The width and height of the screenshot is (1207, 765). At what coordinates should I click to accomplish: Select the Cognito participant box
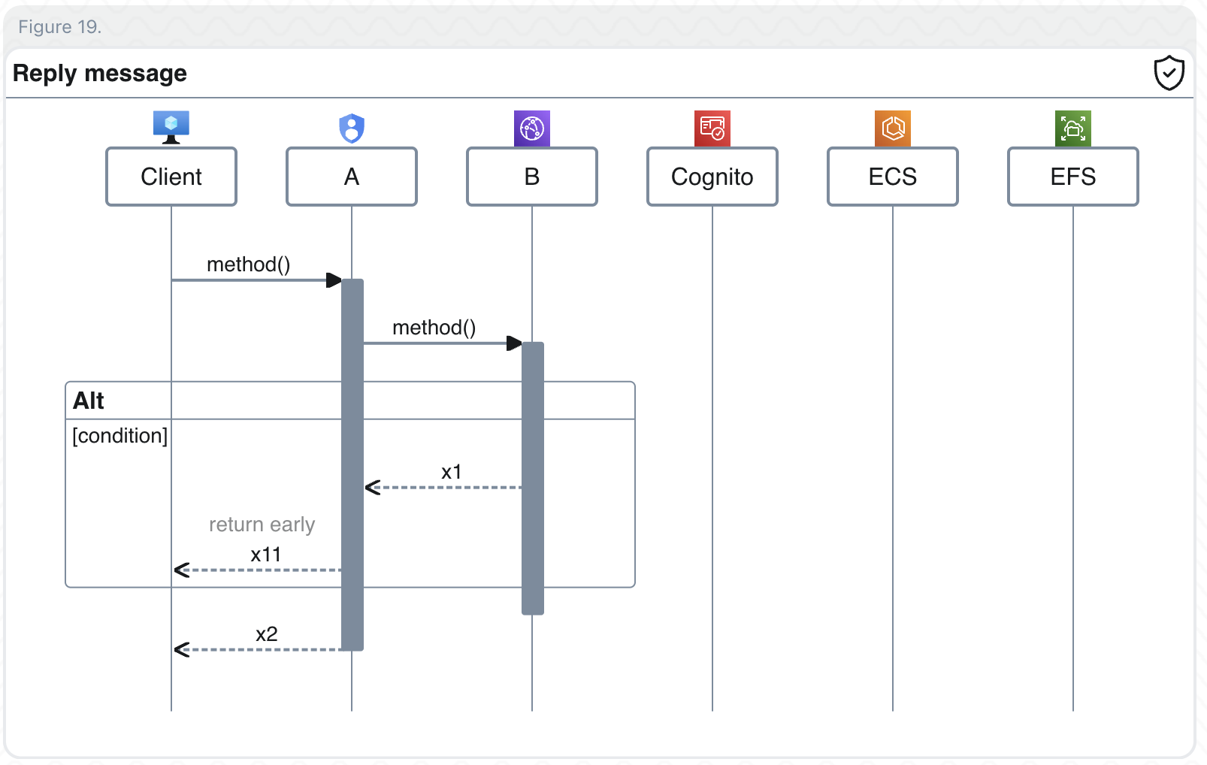click(x=712, y=177)
